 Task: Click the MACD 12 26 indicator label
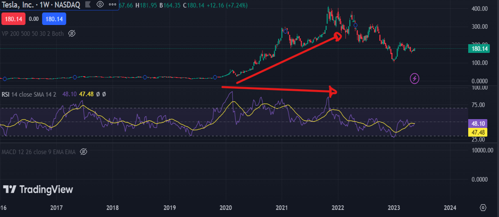coord(39,152)
